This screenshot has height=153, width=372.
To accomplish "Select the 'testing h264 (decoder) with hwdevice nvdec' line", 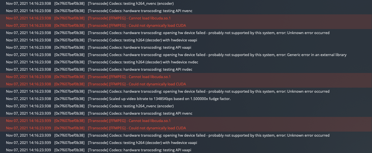I will [186, 62].
